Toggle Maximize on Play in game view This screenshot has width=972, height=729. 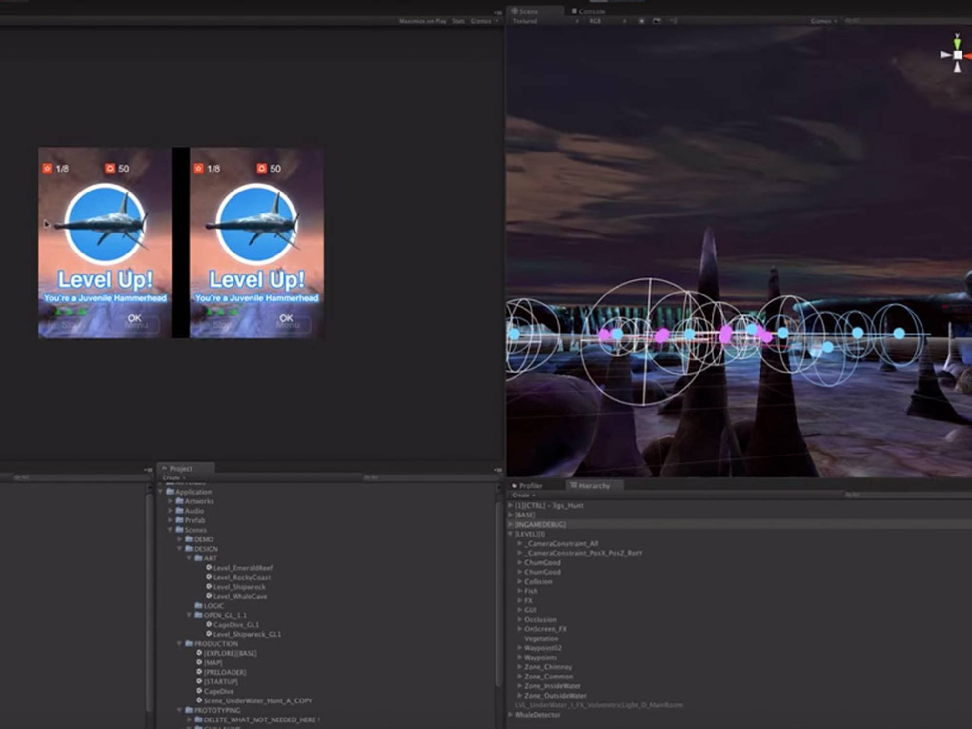(x=422, y=21)
